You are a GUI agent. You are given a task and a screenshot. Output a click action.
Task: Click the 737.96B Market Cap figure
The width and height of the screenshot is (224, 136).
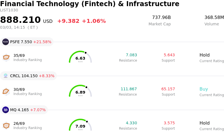[x=161, y=18]
